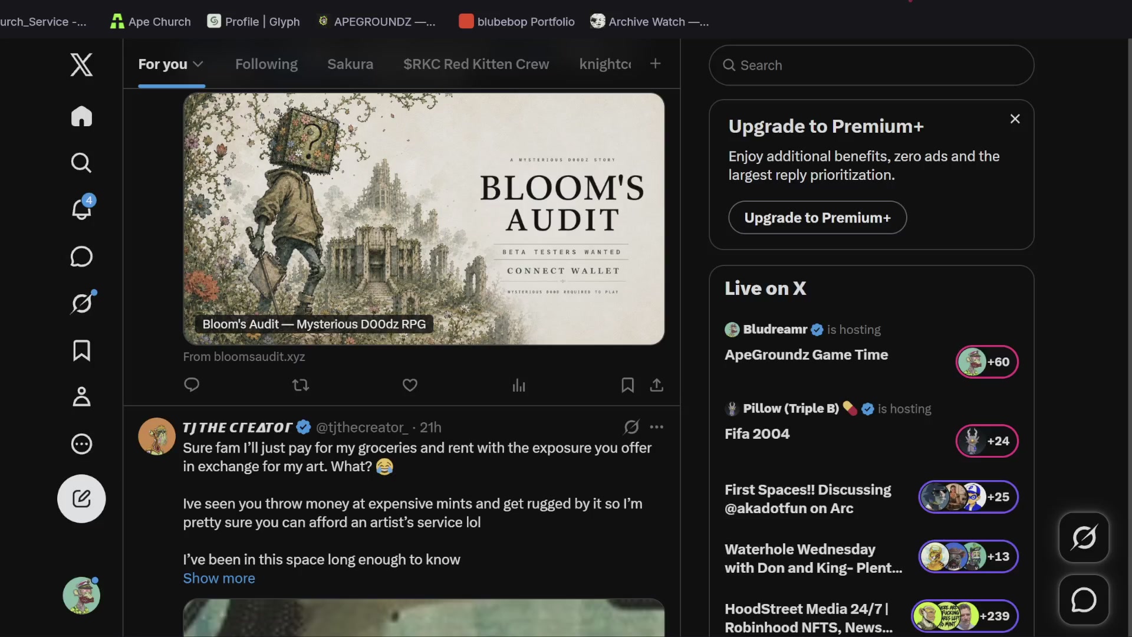
Task: Open From bloomsaudit.xyz link
Action: pos(244,357)
